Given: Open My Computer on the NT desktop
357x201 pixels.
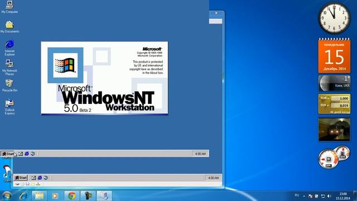Looking at the screenshot, I should point(9,7).
